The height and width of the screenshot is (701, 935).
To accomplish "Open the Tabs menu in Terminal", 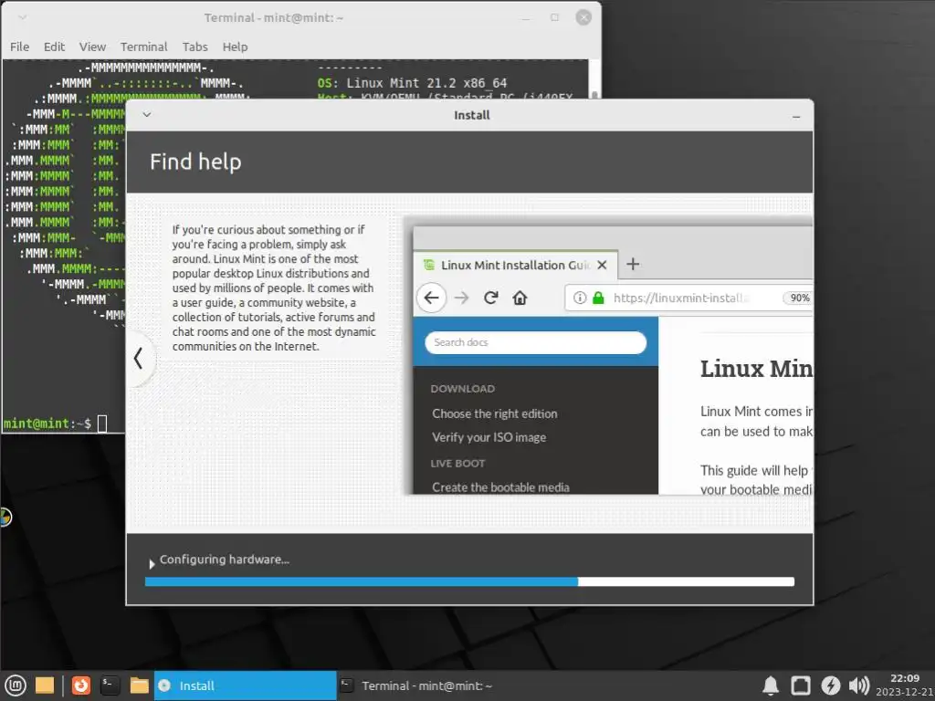I will point(195,47).
